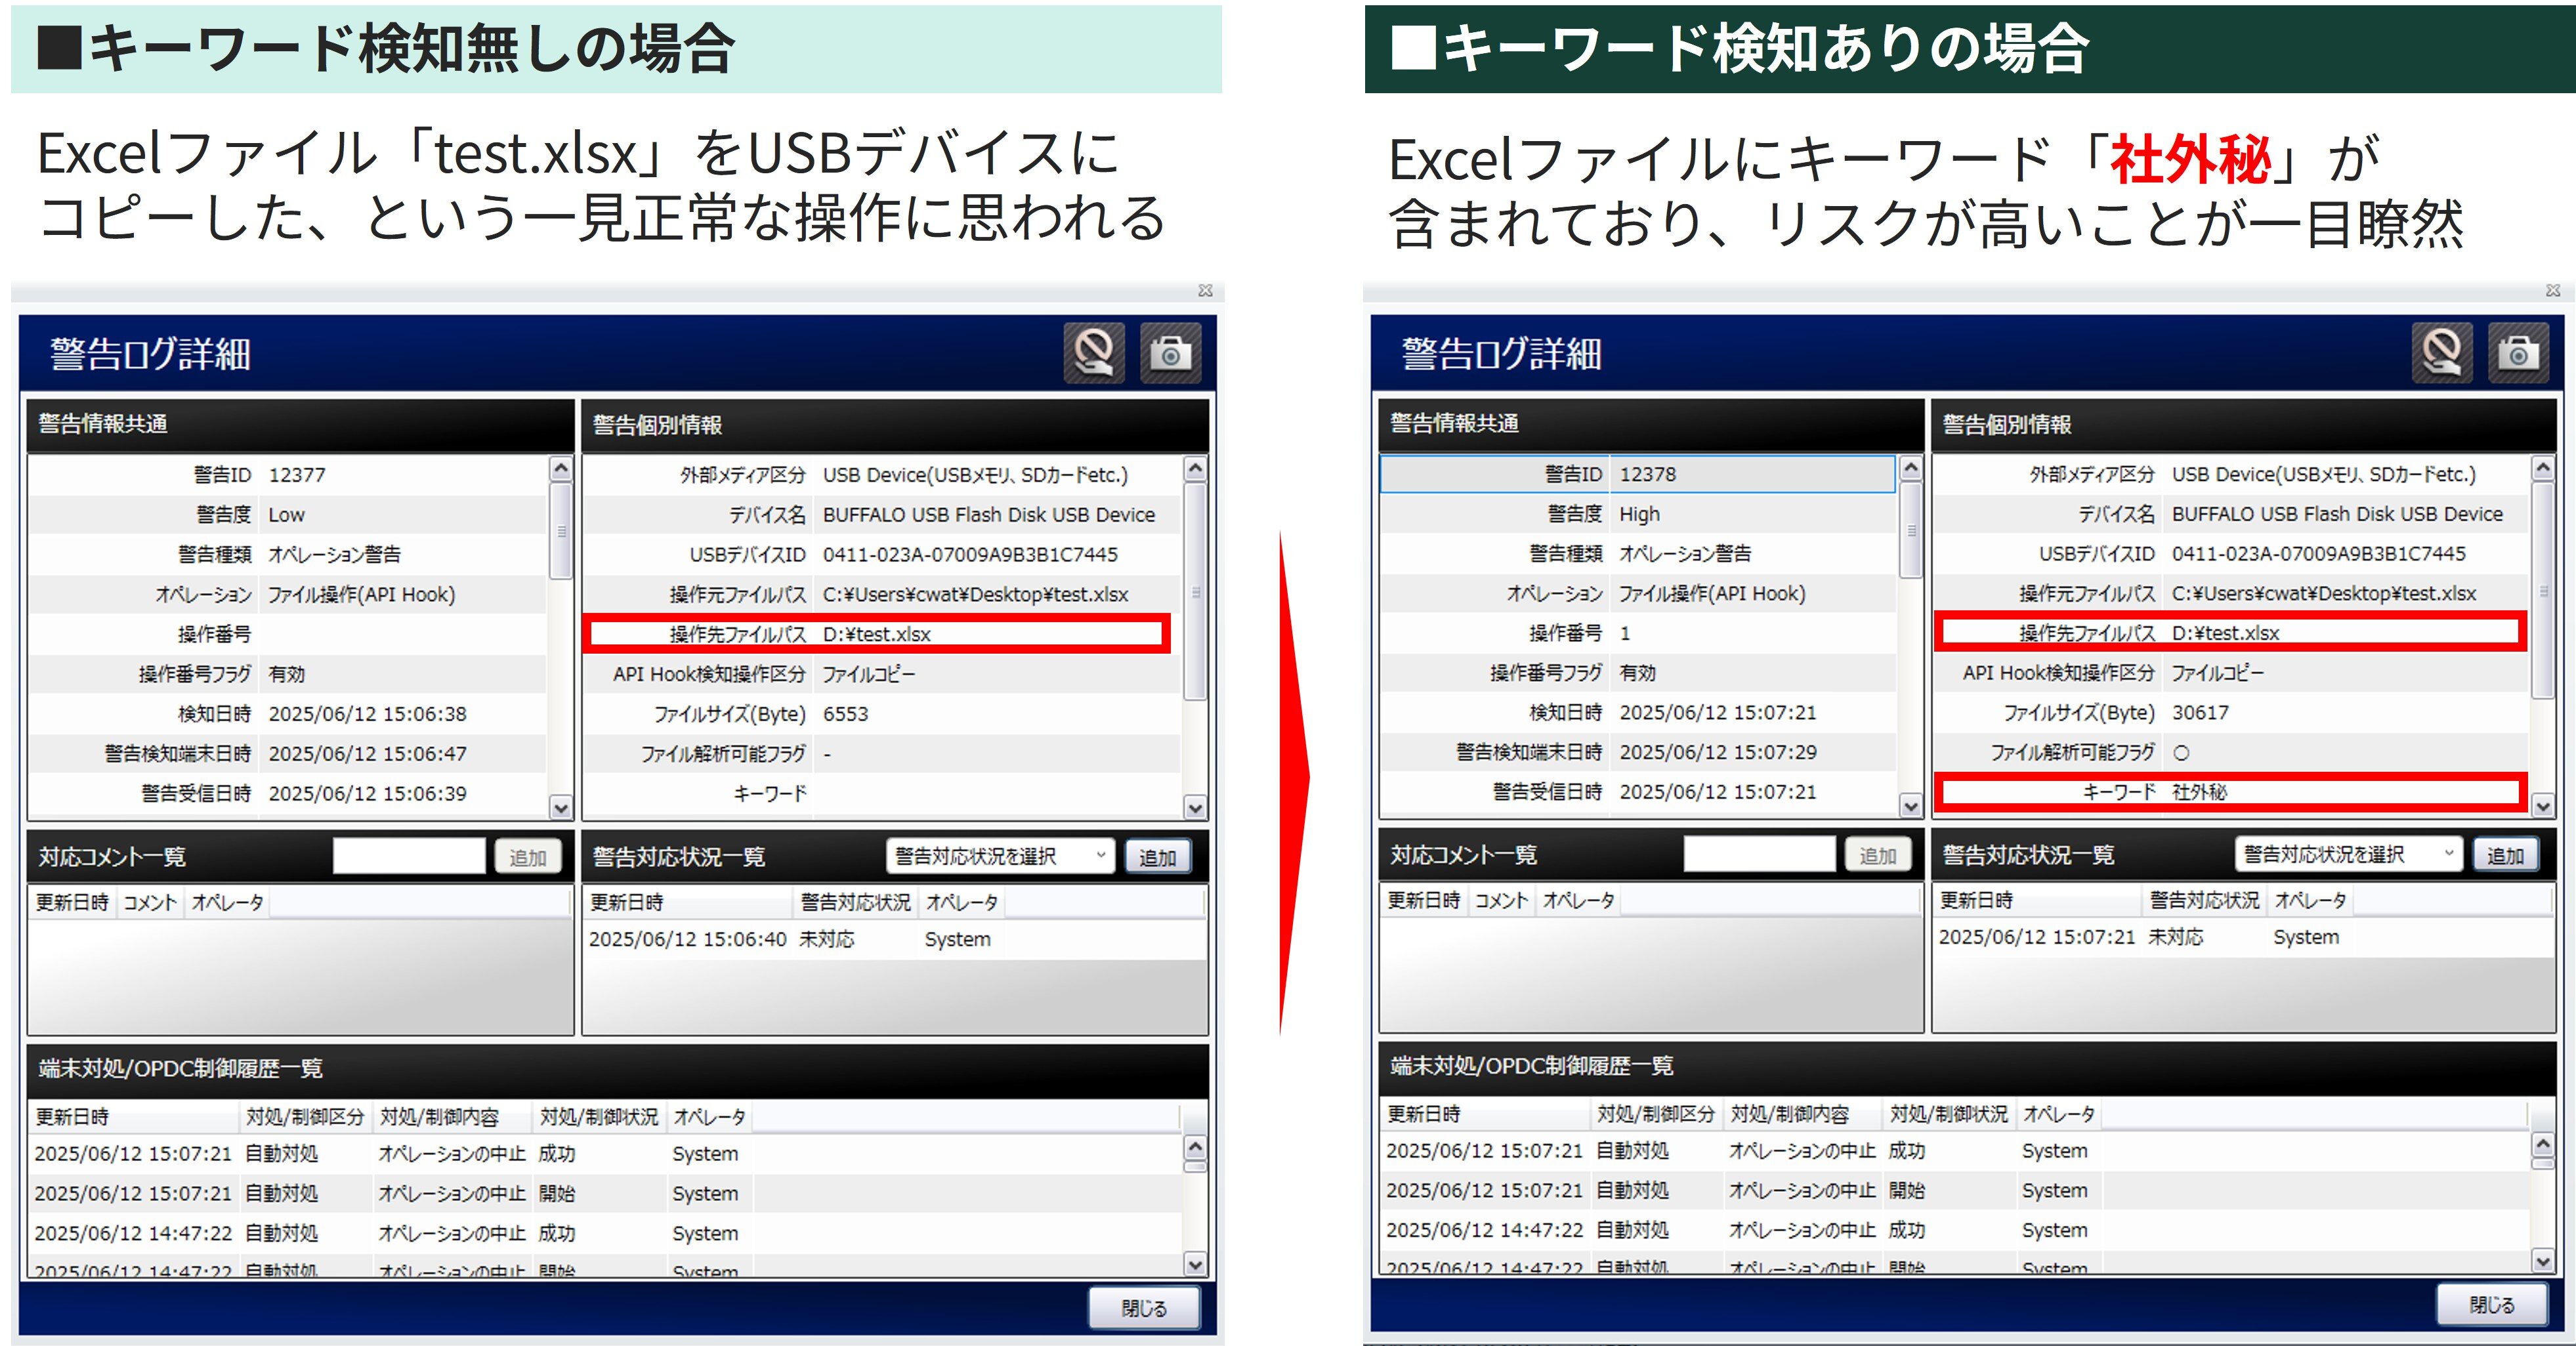Click the up arrow of the left 警告情報共通 scrollbar
The image size is (2576, 1346).
[561, 469]
